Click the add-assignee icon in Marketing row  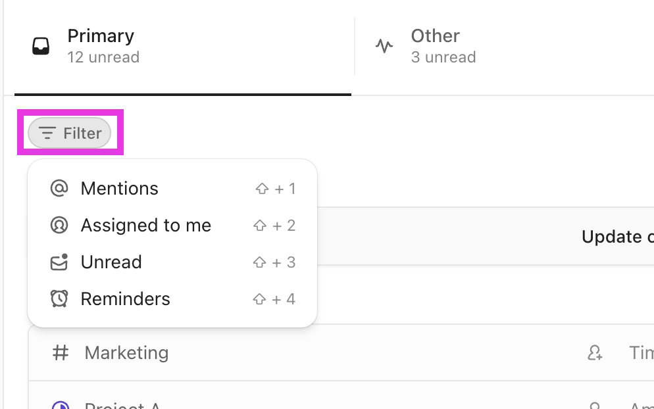click(x=595, y=354)
